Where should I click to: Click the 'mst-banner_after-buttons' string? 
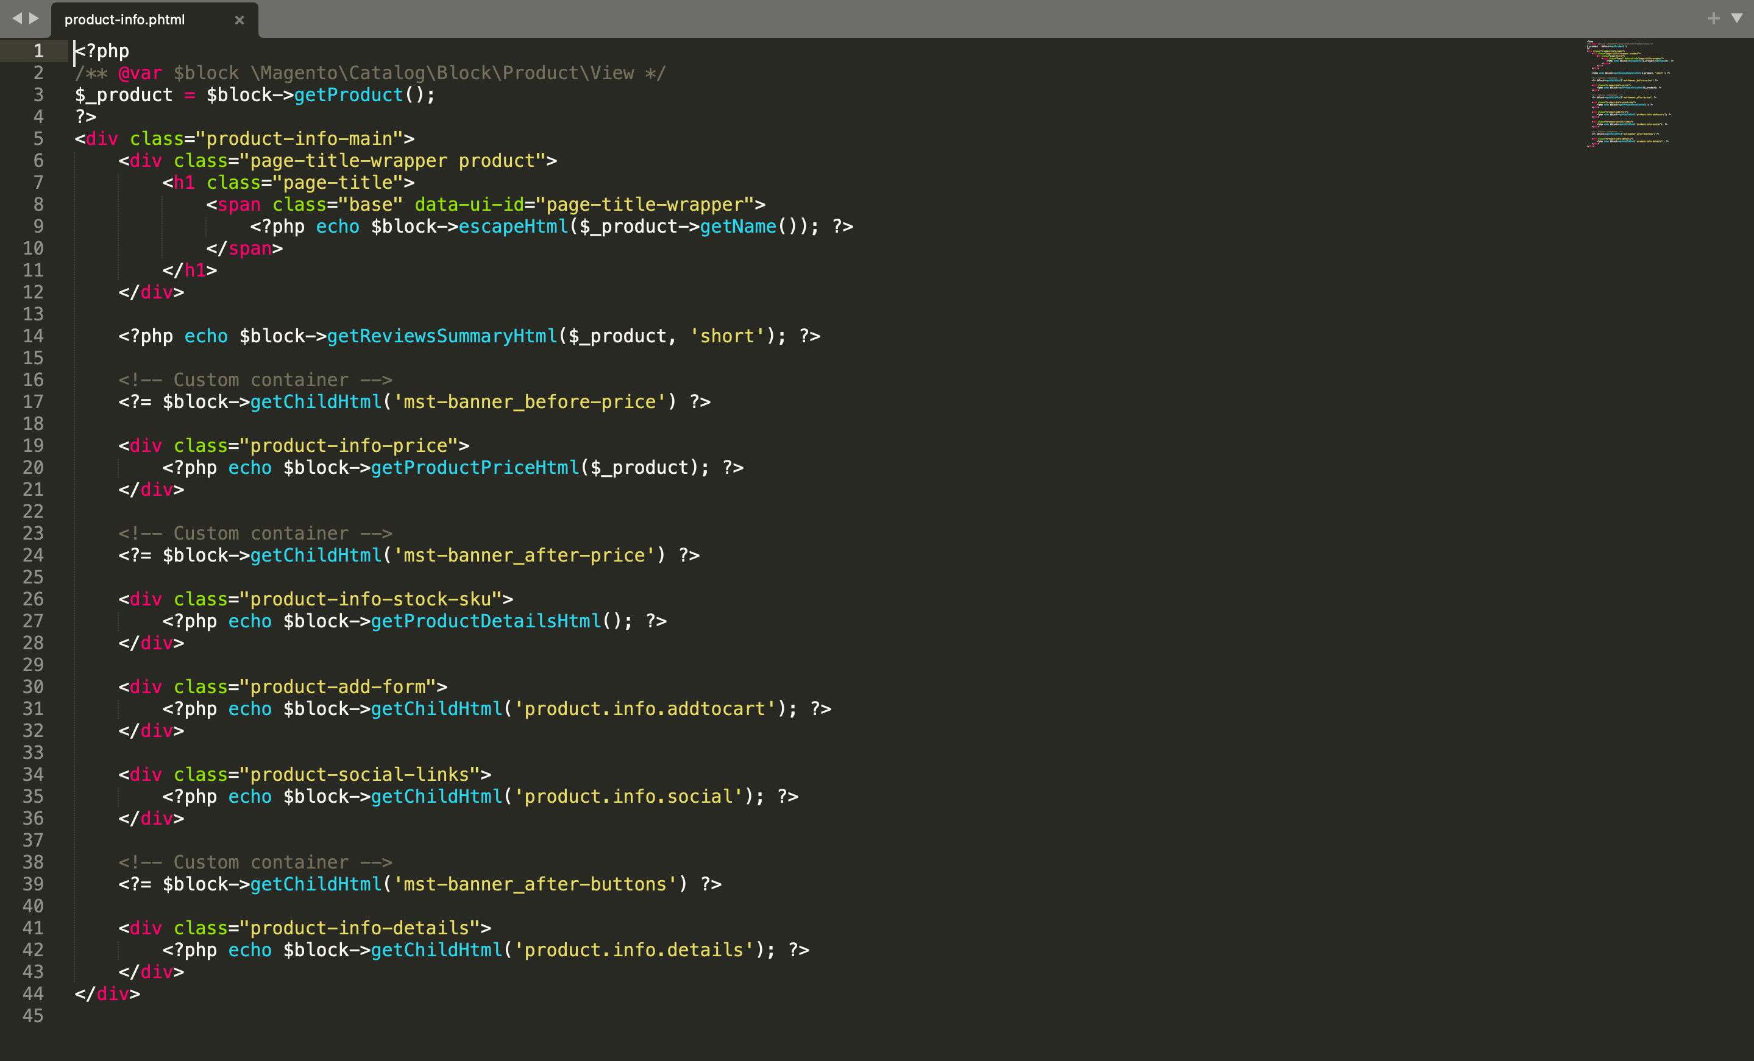tap(534, 884)
